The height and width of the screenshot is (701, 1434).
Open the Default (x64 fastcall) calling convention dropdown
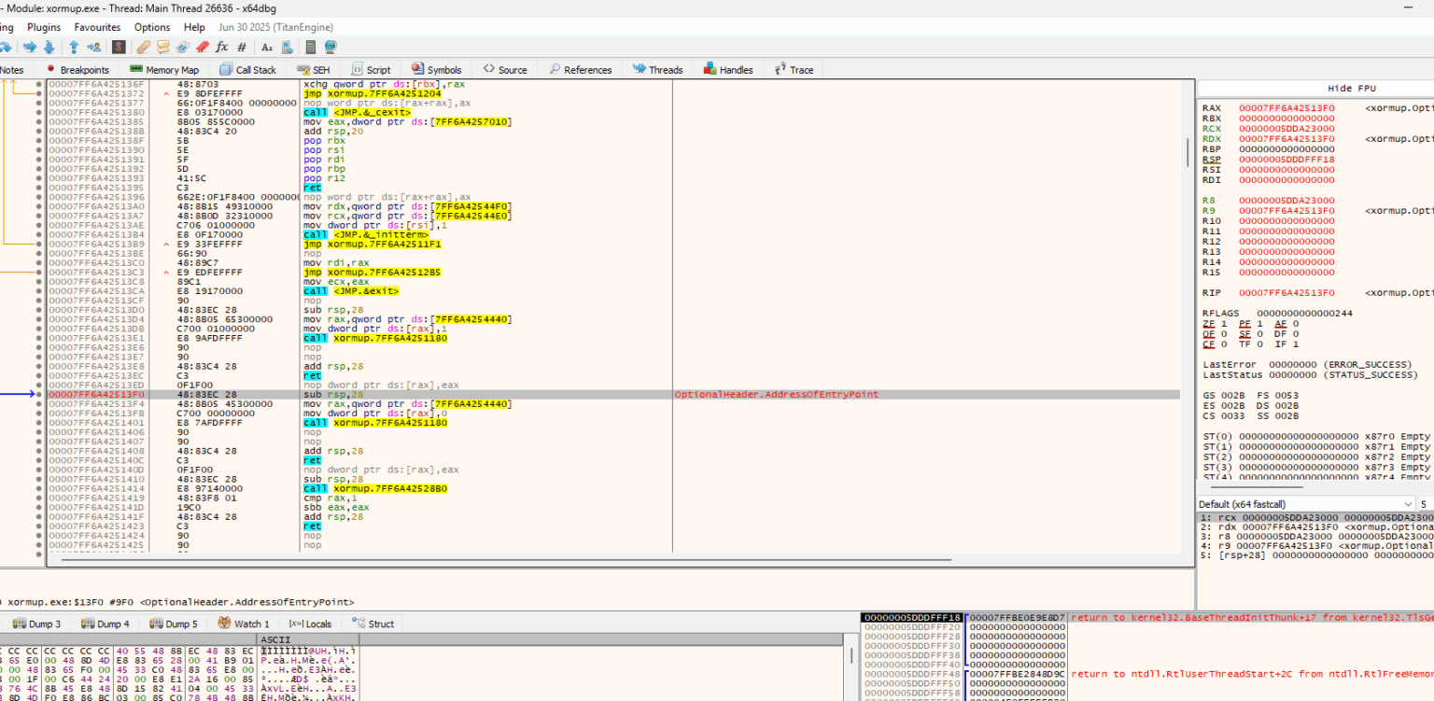click(x=1306, y=504)
